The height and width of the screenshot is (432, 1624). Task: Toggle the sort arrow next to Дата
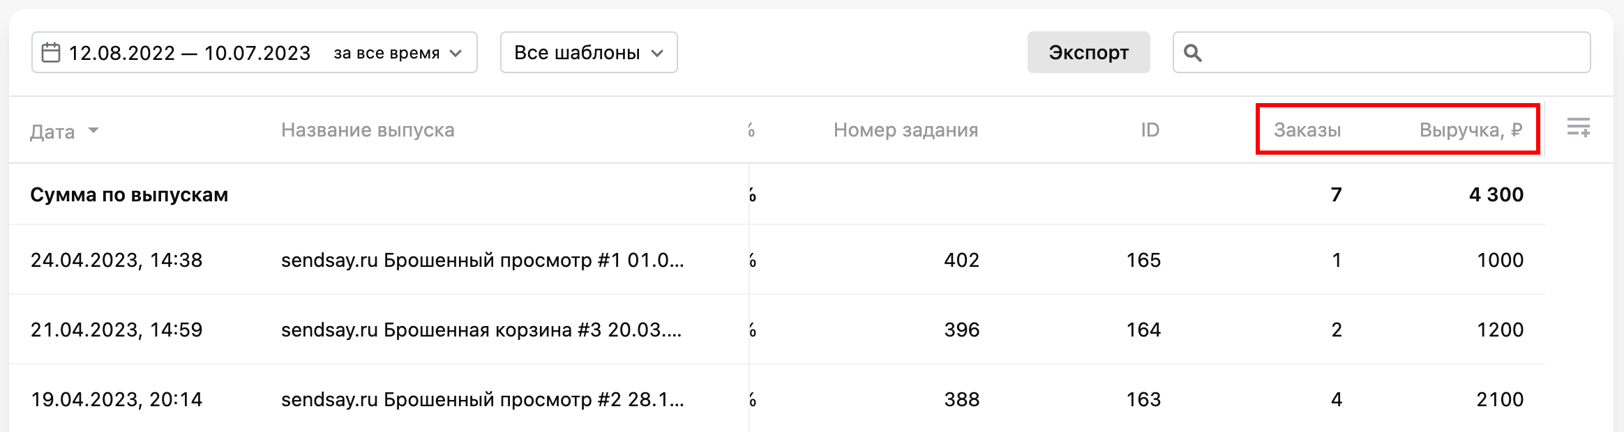(93, 130)
